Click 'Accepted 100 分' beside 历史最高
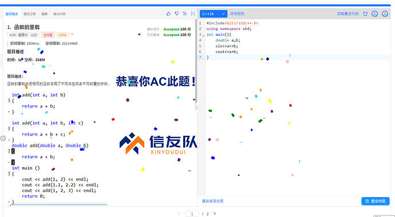Viewport: 395px width, 217px height. 177,35
